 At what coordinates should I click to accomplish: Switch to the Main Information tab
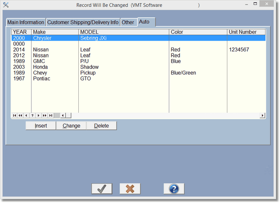(26, 22)
